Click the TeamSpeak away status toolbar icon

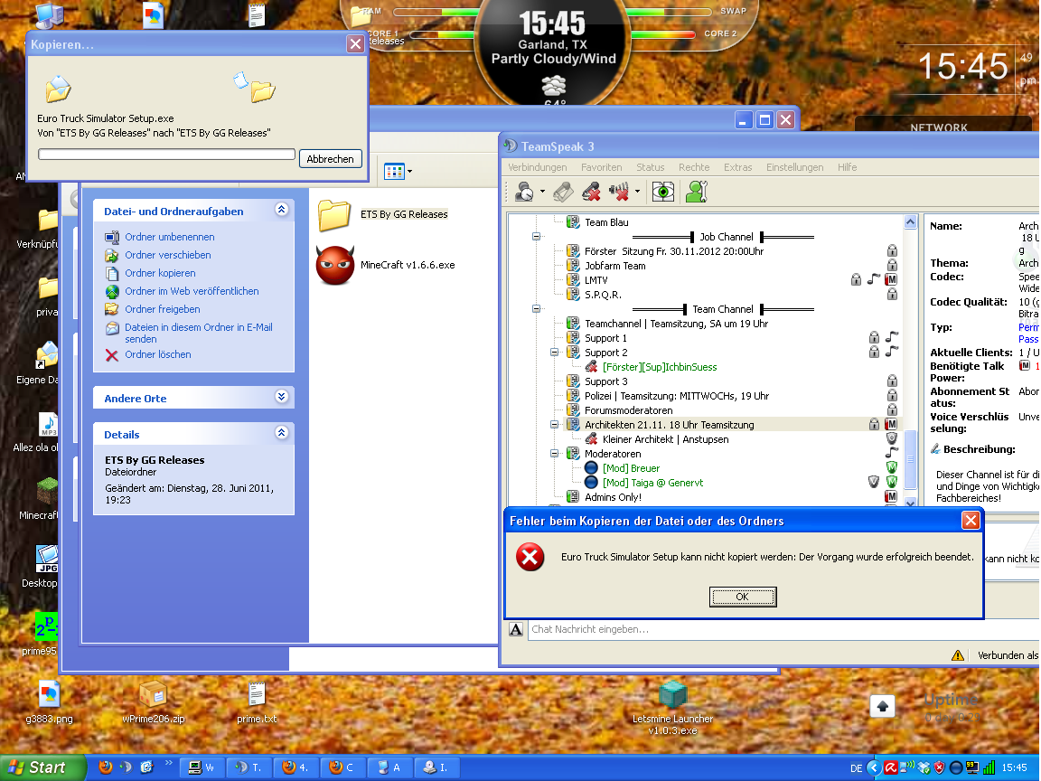click(524, 192)
